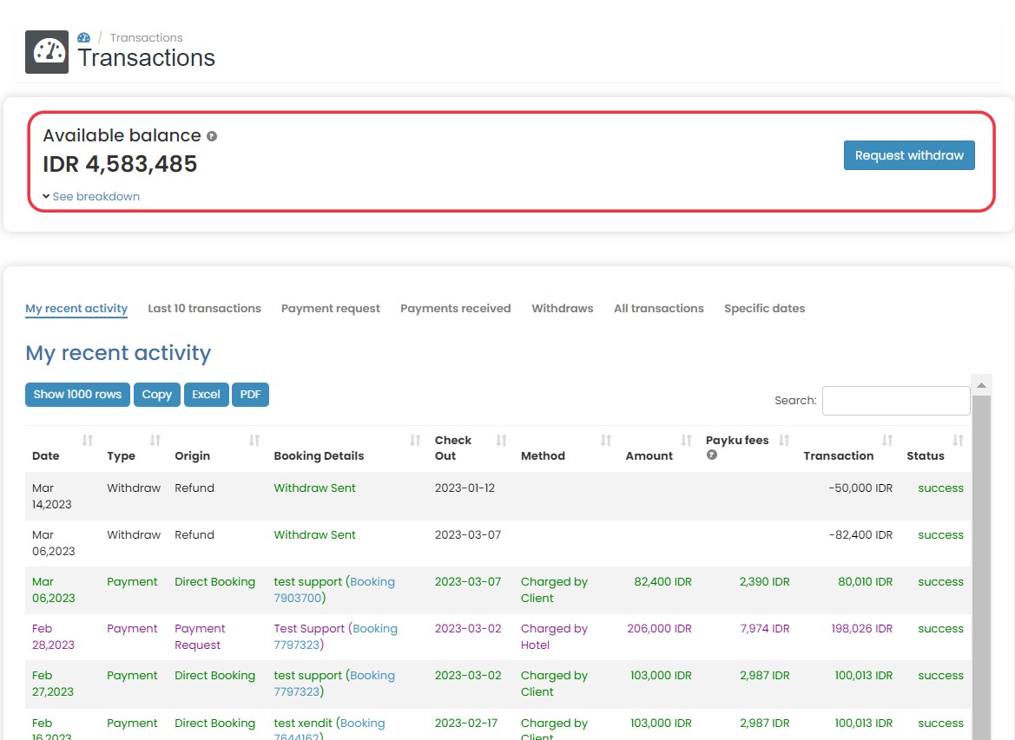Open the dashboard breadcrumb home icon
Screen dimensions: 1015x740
[83, 37]
